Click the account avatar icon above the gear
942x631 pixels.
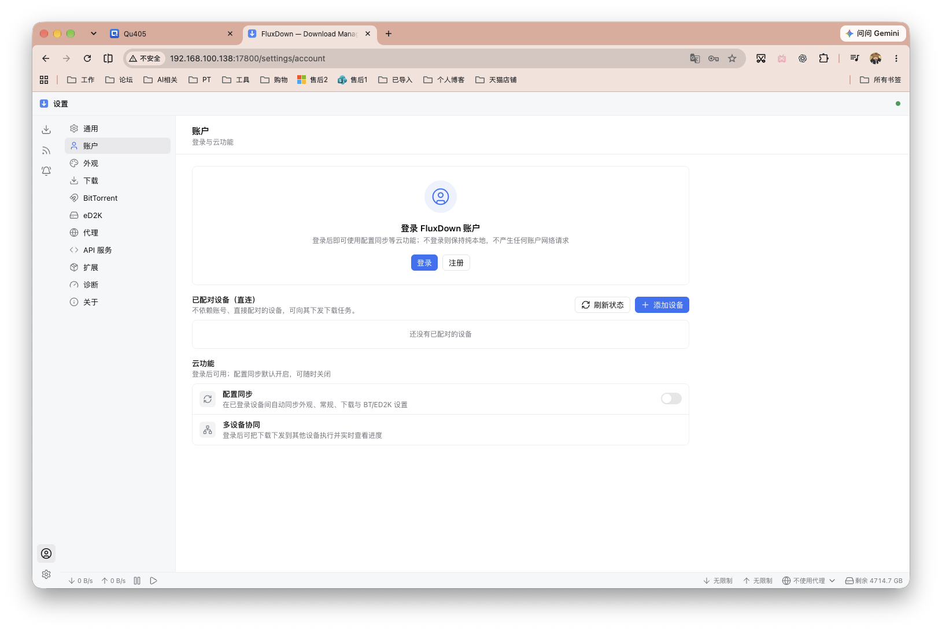tap(46, 553)
